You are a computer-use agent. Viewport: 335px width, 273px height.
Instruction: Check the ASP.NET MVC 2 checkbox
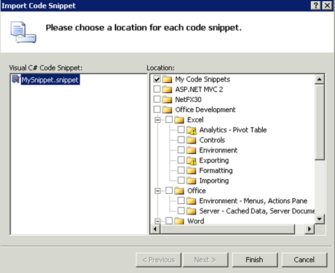[157, 89]
